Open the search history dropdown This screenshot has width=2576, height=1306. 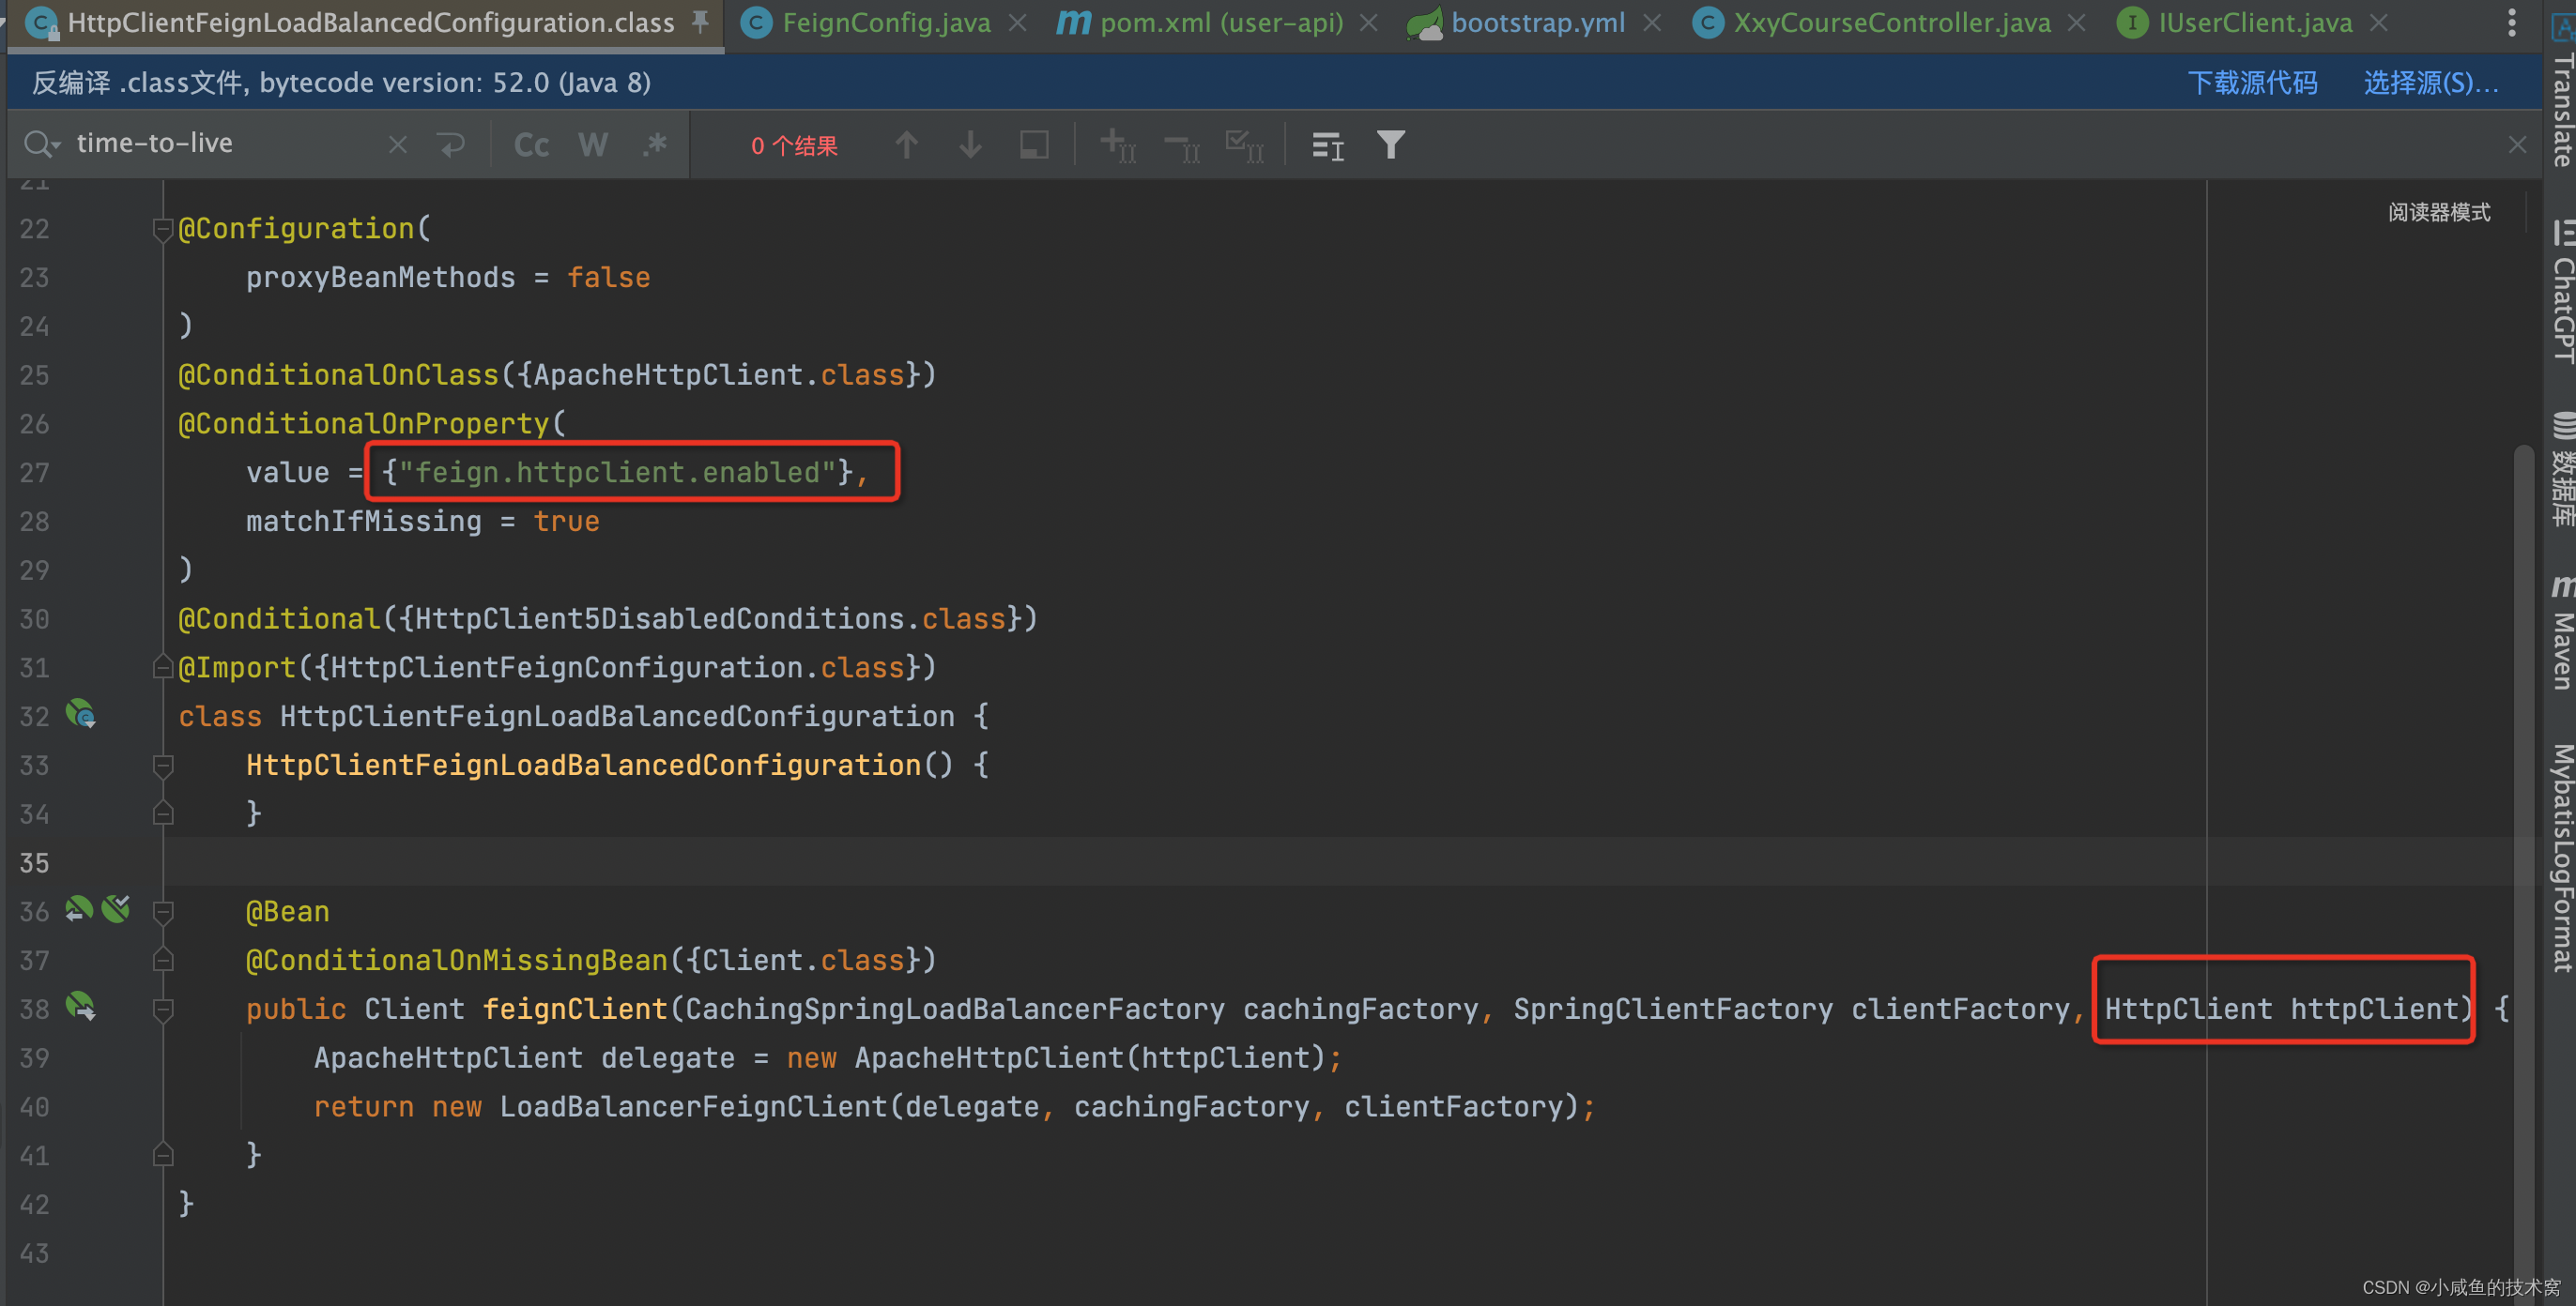41,144
